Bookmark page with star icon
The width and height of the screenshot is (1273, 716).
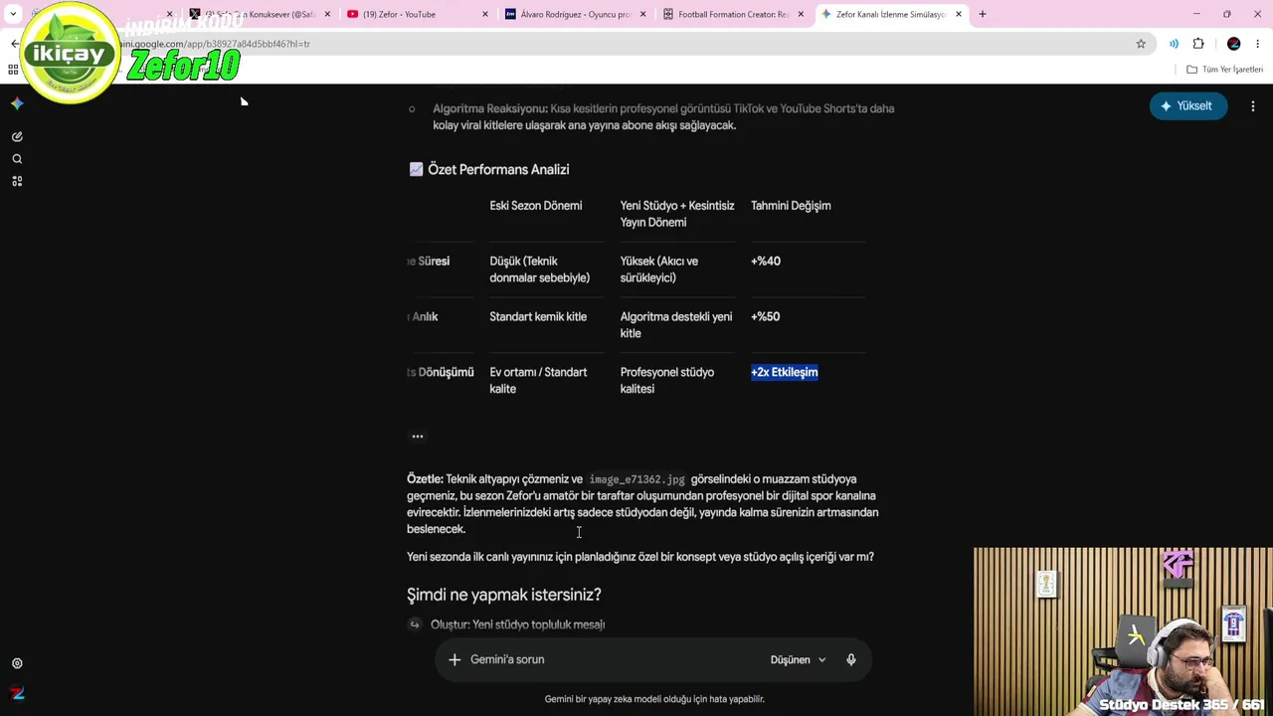(x=1141, y=44)
